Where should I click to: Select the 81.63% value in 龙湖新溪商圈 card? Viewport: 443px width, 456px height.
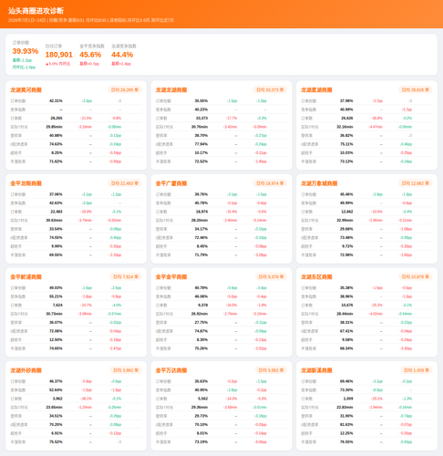(x=346, y=424)
